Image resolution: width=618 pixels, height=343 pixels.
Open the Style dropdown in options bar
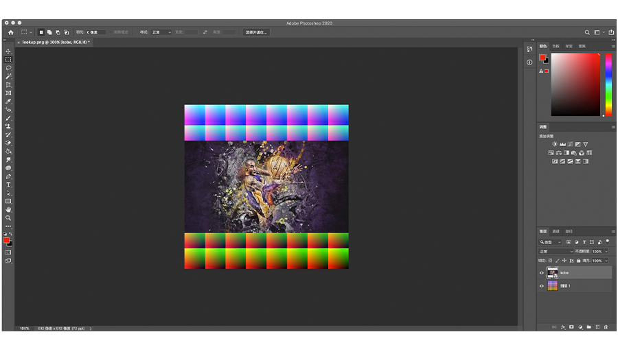161,32
